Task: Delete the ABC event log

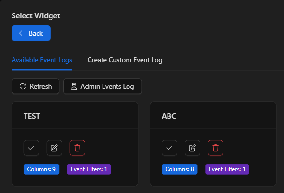Action: 216,148
